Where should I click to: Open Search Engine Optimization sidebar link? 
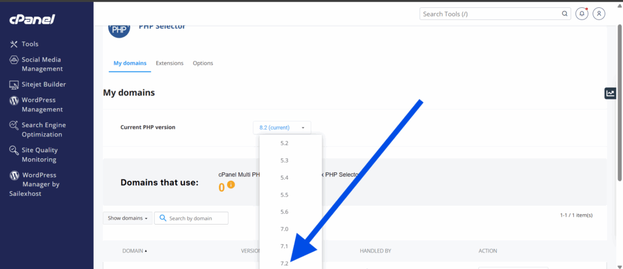[44, 130]
